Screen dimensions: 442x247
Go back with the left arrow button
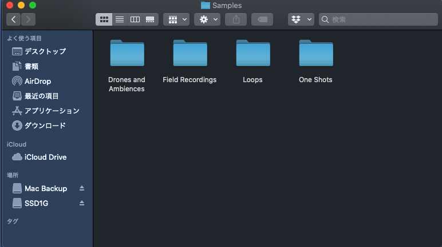tap(13, 19)
